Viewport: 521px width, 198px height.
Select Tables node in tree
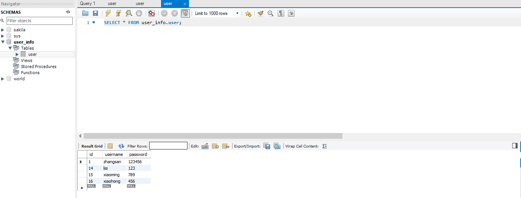pos(27,48)
